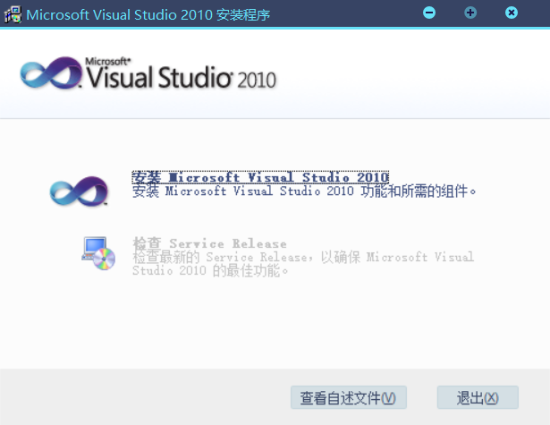Click the small Microsoft text above the wordmark
This screenshot has width=550, height=425.
(x=102, y=62)
